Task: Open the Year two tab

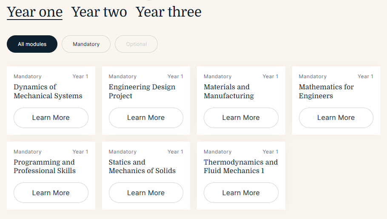Action: [x=99, y=12]
